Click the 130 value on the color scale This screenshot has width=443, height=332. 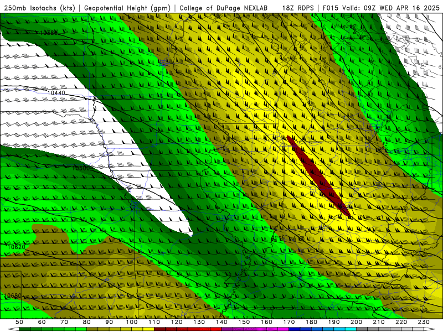coord(199,322)
